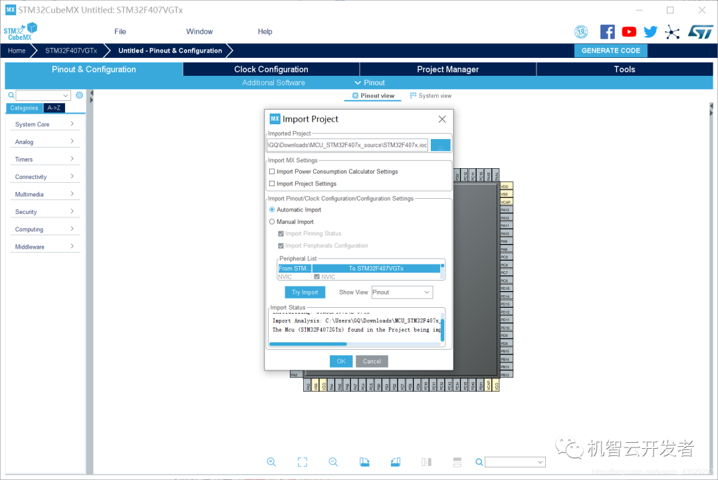This screenshot has height=480, width=718.
Task: Click the search magnifier in left panel
Action: coord(11,95)
